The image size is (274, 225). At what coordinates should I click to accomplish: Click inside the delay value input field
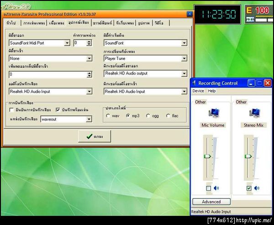80,43
